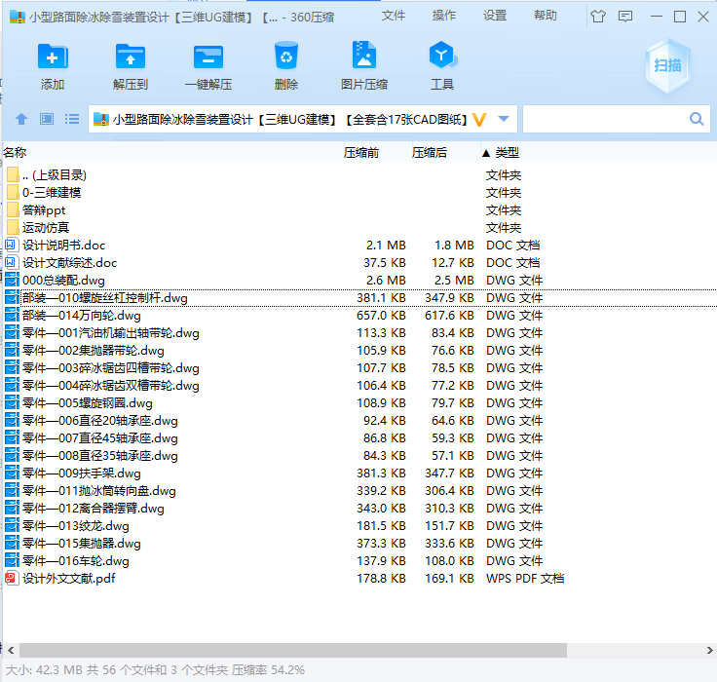
Task: Click the DWG icon of 000总装配.dwg
Action: coord(12,281)
